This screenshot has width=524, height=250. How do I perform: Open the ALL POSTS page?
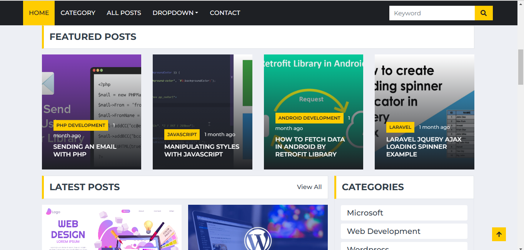tap(124, 13)
